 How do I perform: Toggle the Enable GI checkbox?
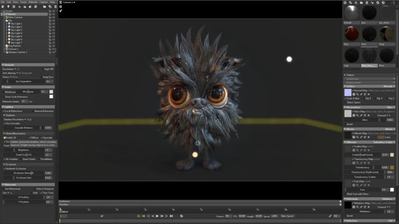[4, 138]
